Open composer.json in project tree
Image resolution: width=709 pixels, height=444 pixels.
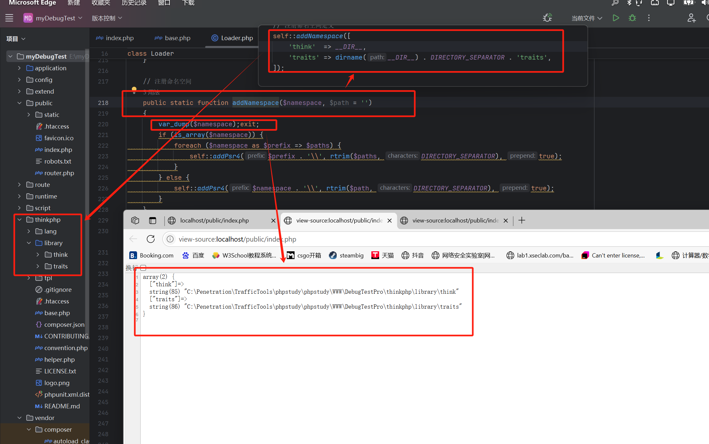(64, 324)
